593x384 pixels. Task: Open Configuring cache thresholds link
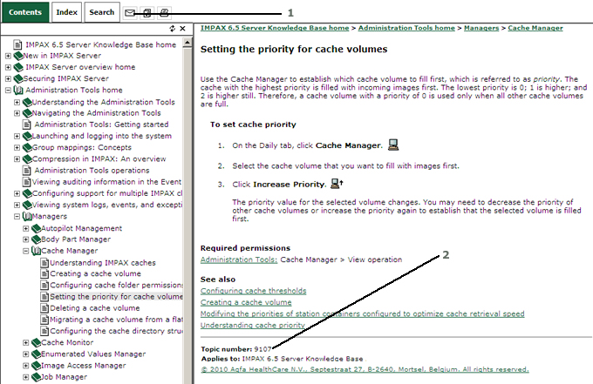point(254,291)
